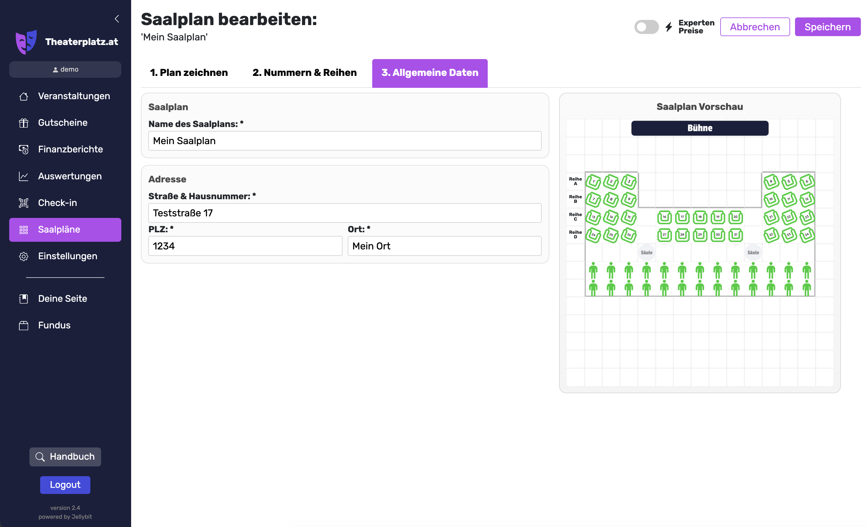Image resolution: width=867 pixels, height=527 pixels.
Task: Enable the Experten Preise toggle
Action: (x=646, y=27)
